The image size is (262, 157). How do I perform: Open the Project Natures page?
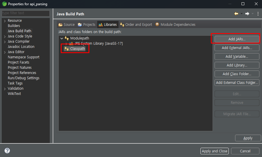point(20,67)
